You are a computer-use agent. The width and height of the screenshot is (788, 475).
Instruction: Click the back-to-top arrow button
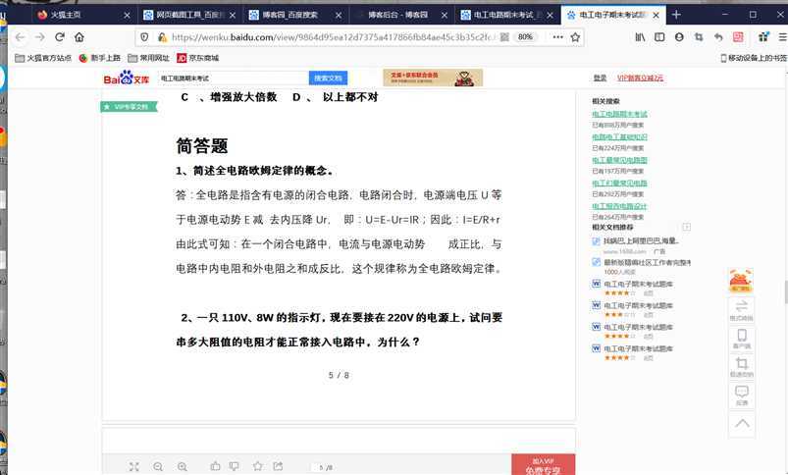pyautogui.click(x=741, y=424)
